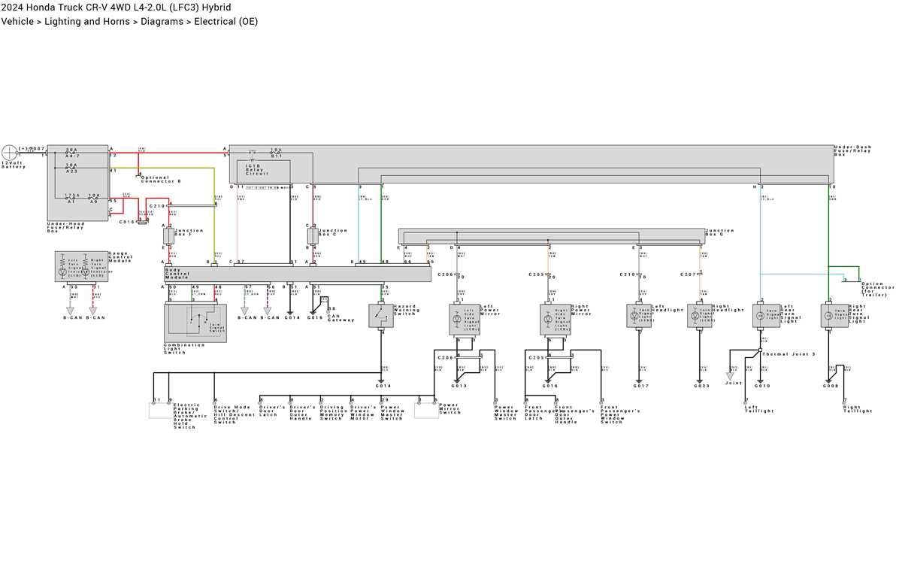The image size is (902, 564).
Task: Open the Diagrams breadcrumb
Action: 163,21
